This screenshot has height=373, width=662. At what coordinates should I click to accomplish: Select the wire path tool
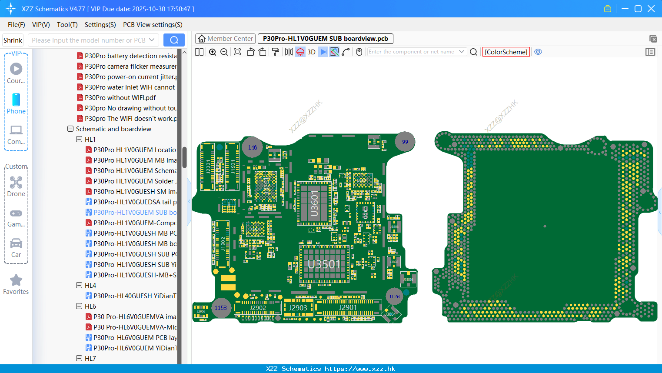pos(346,52)
